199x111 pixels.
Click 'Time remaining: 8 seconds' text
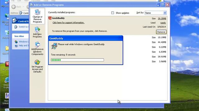coord(63,55)
